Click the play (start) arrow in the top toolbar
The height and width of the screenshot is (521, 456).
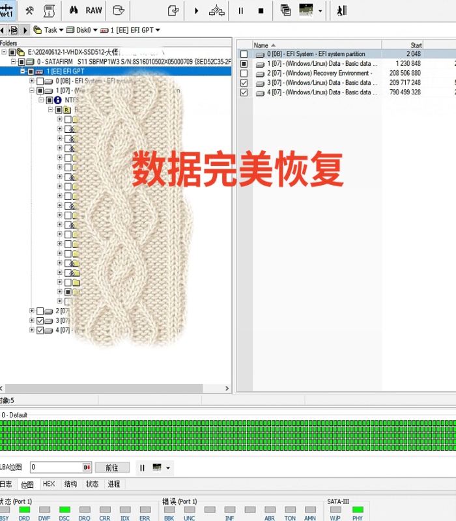pos(197,11)
